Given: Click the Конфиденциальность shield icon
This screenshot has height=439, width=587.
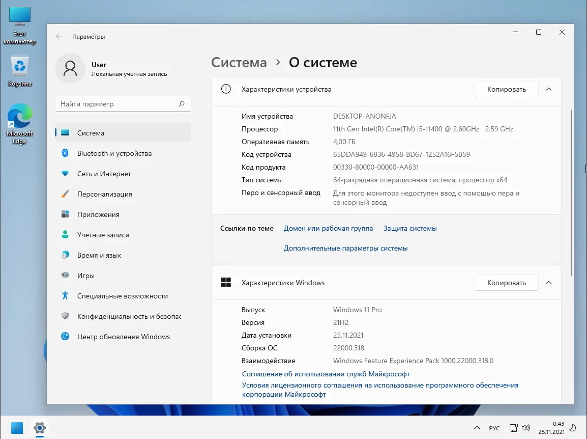Looking at the screenshot, I should point(65,316).
